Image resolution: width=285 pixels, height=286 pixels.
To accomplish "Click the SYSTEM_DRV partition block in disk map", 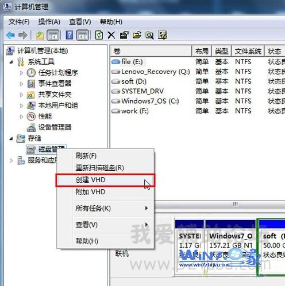I will coord(190,248).
